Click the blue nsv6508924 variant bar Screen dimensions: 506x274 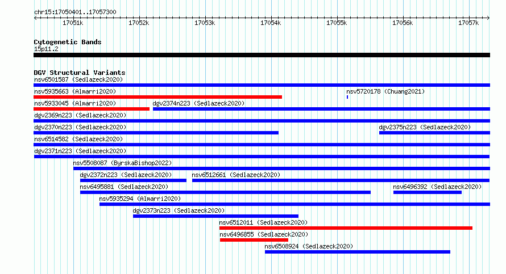pyautogui.click(x=358, y=252)
